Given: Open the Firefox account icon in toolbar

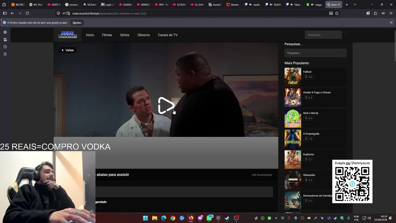Looking at the screenshot, I should (368, 13).
